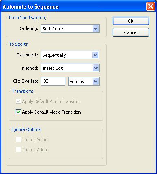
Task: Close the Automate to Sequence dialog
Action: tap(150, 6)
